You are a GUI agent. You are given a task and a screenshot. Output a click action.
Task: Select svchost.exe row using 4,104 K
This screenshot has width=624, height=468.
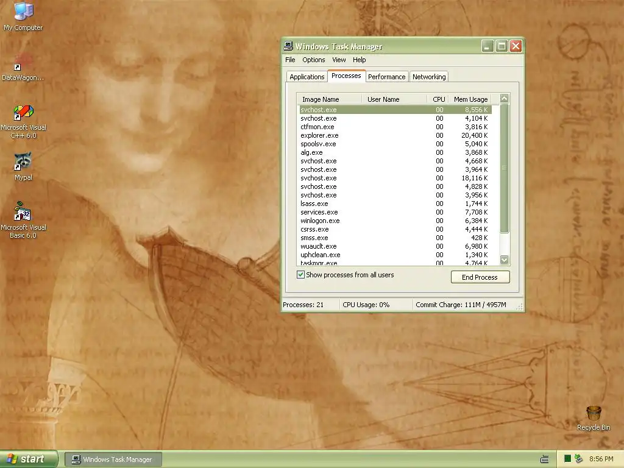(x=395, y=118)
